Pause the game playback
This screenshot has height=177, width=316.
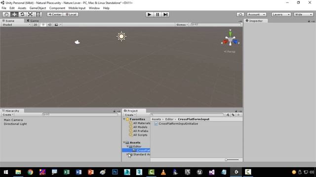point(158,14)
